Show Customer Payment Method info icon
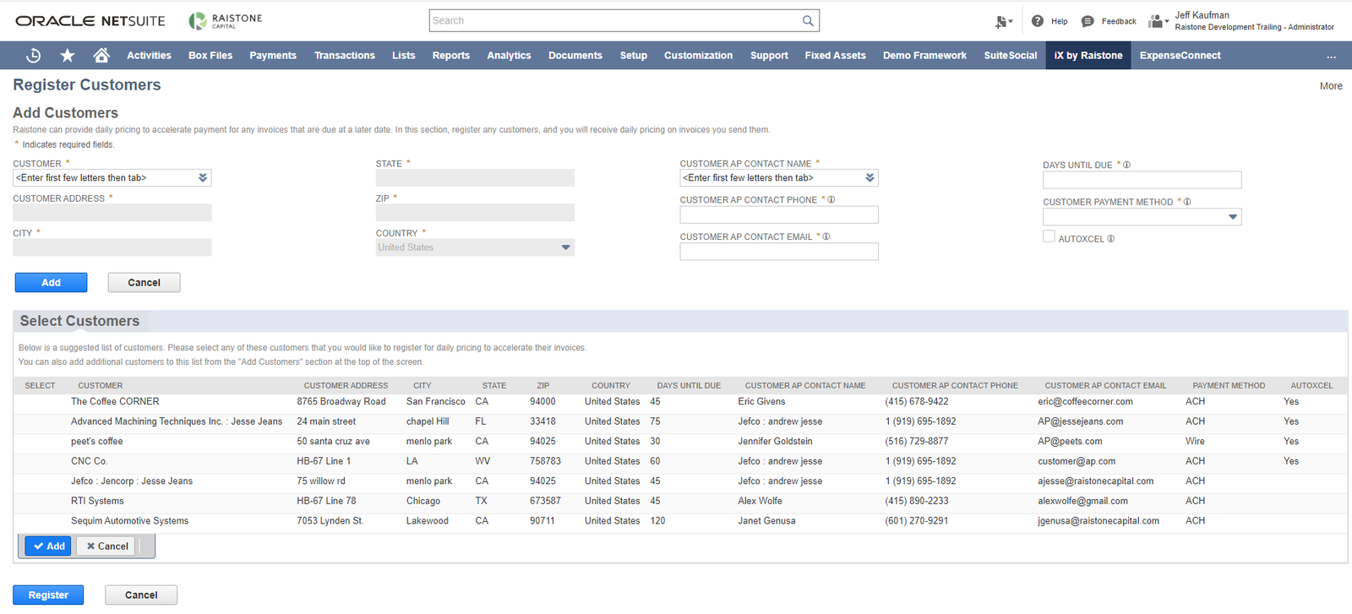1352x614 pixels. click(x=1187, y=202)
